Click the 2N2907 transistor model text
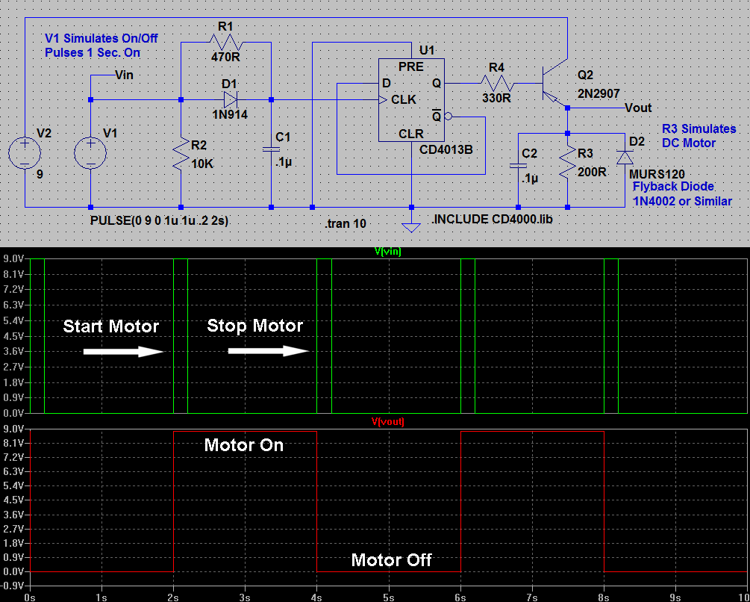This screenshot has height=602, width=750. (x=599, y=93)
